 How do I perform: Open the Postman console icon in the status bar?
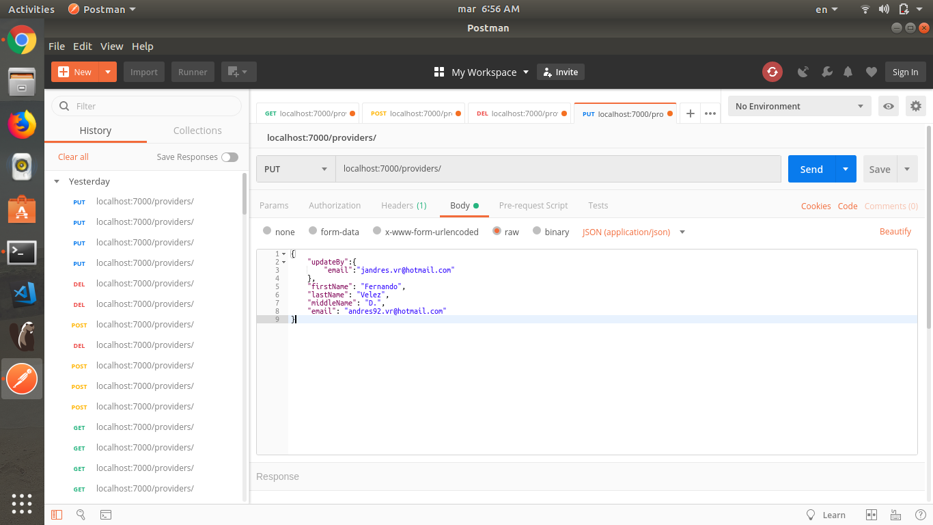[x=106, y=515]
